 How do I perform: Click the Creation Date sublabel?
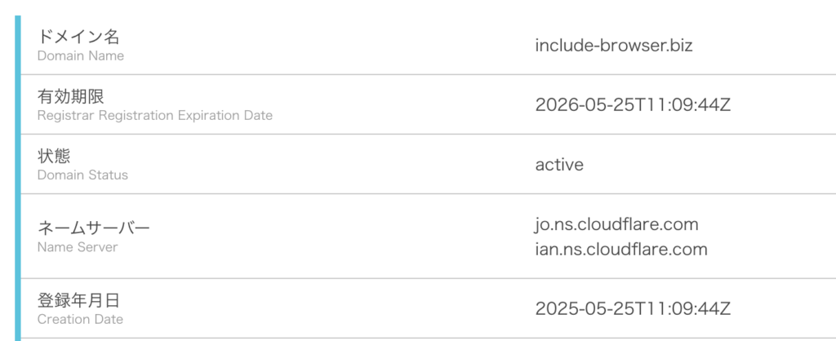click(80, 319)
